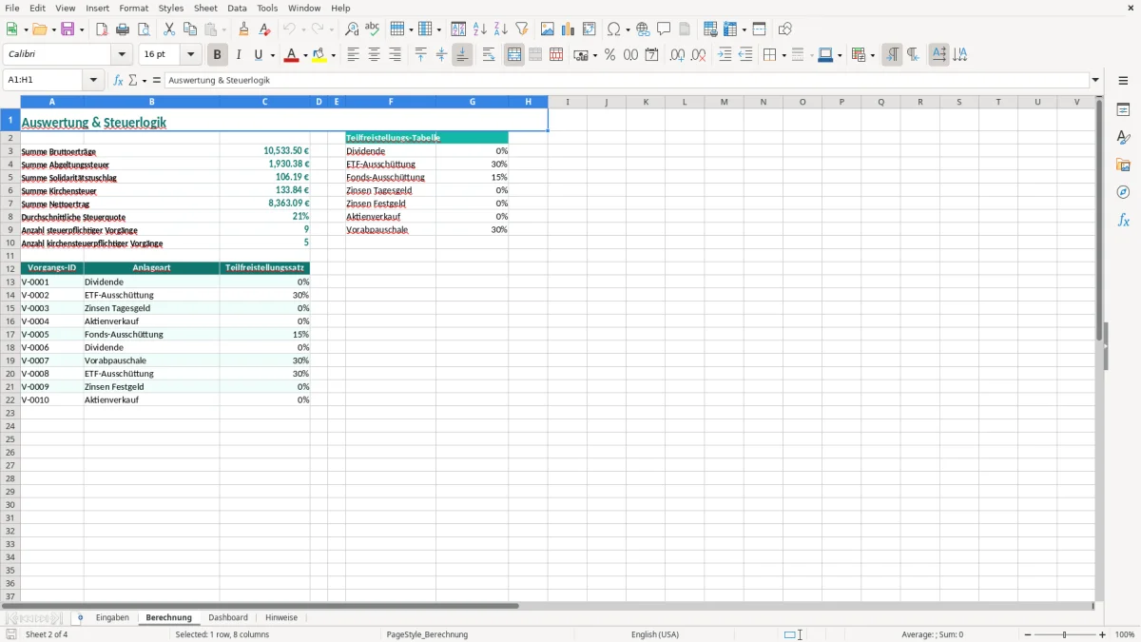Insert Hyperlink globe icon
This screenshot has height=642, width=1141.
(x=644, y=29)
